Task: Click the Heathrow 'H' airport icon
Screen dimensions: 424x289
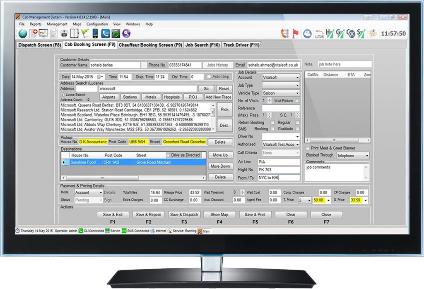Action: (330, 34)
